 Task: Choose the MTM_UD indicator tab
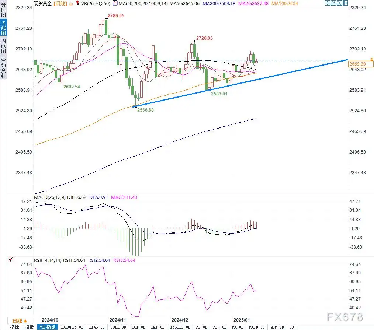[277, 327]
